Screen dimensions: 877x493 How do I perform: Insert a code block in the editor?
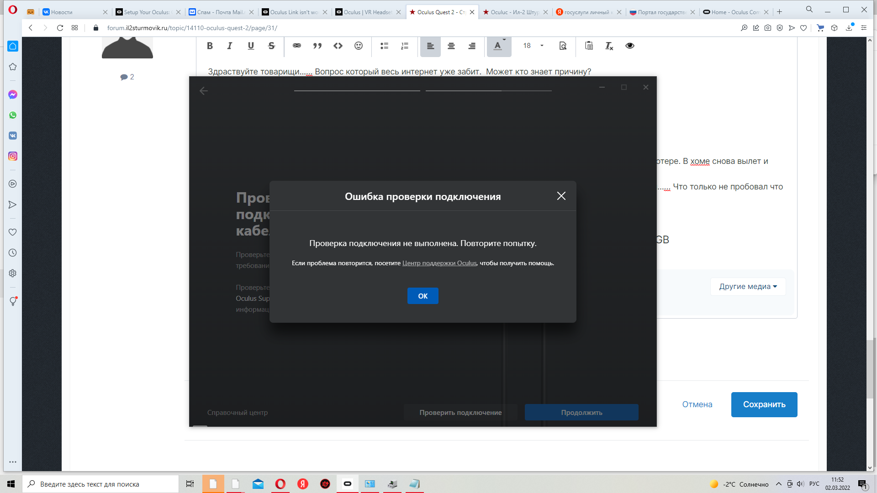pos(338,46)
